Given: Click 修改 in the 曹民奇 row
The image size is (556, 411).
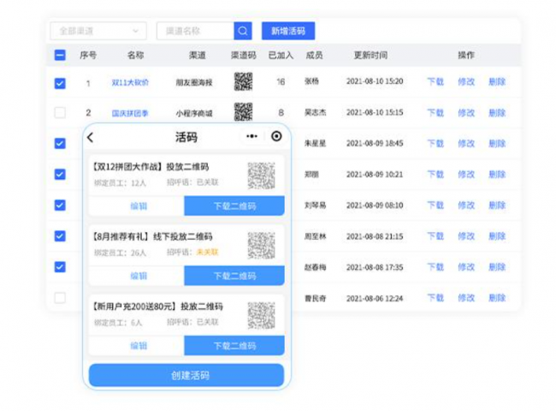Looking at the screenshot, I should click(466, 298).
